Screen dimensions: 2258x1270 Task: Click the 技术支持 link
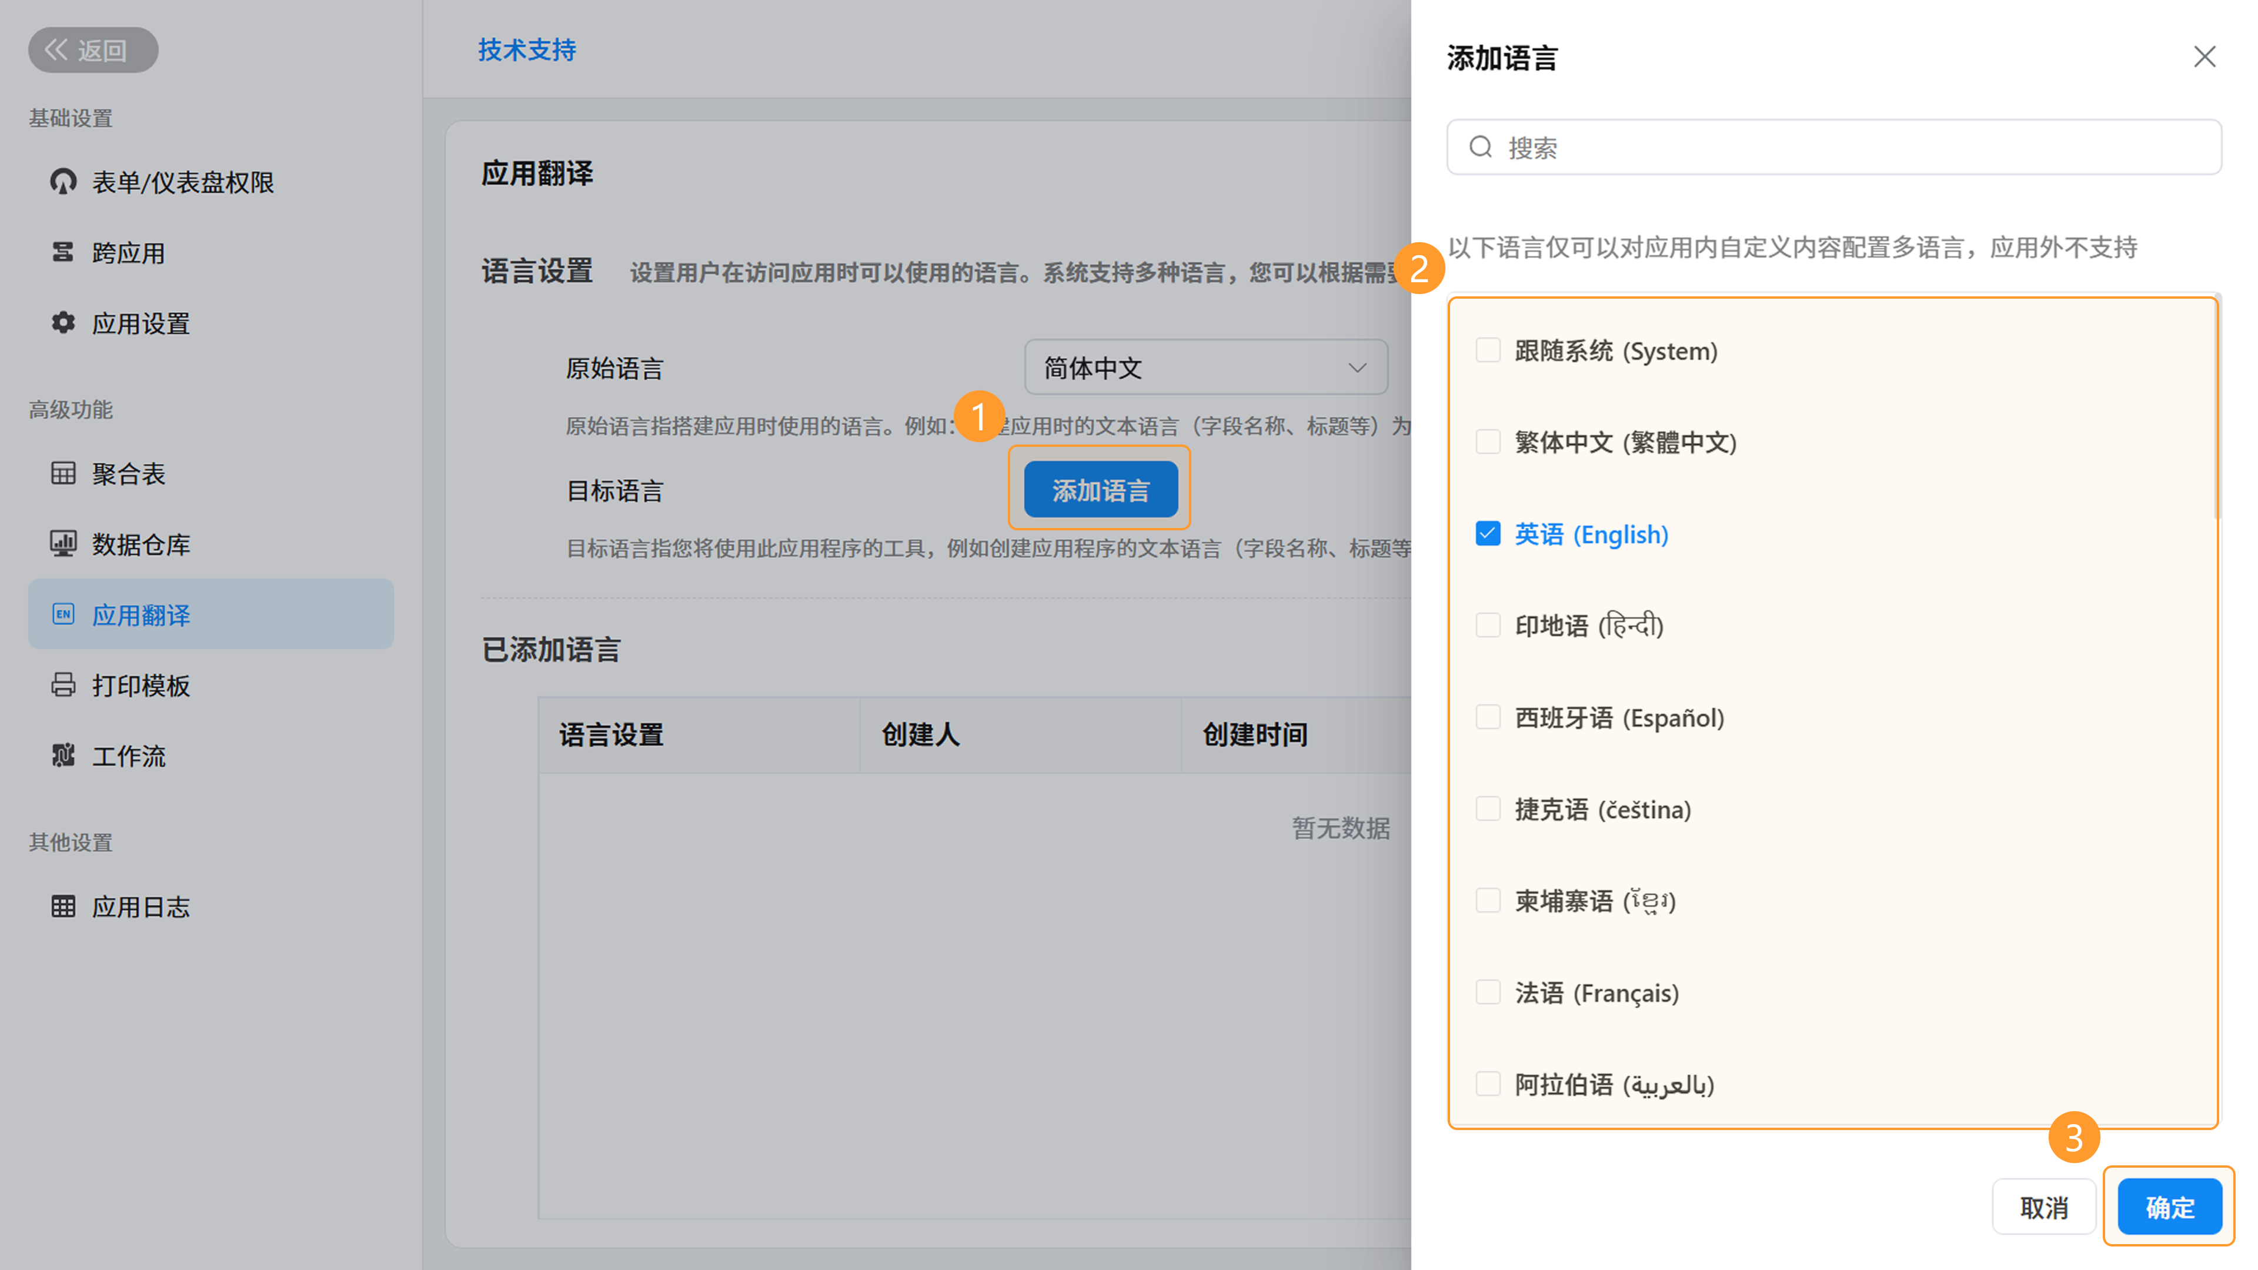tap(527, 50)
